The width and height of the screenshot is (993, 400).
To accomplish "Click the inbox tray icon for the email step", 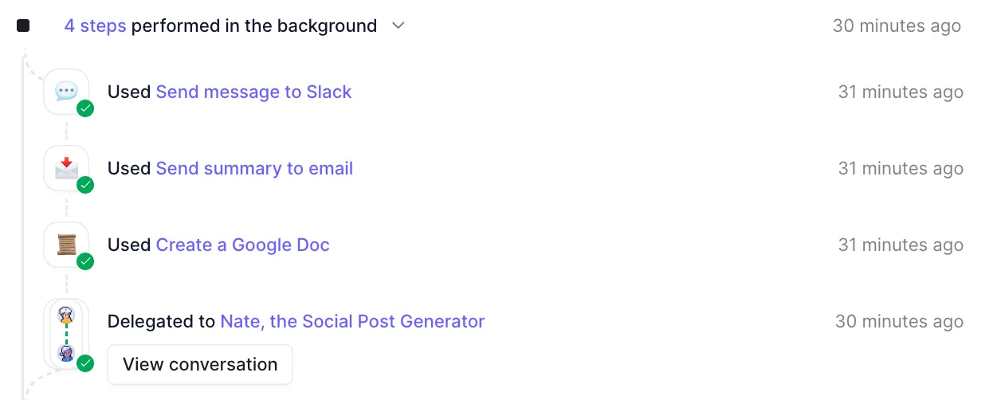I will click(66, 168).
